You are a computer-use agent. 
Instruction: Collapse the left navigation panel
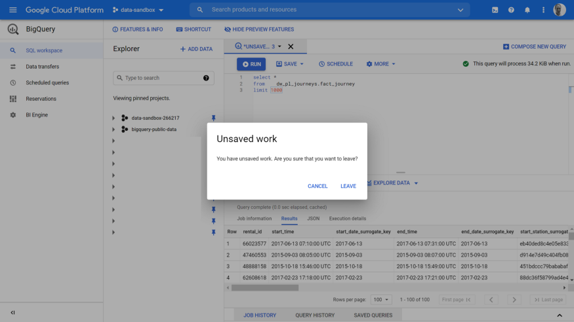[x=13, y=312]
